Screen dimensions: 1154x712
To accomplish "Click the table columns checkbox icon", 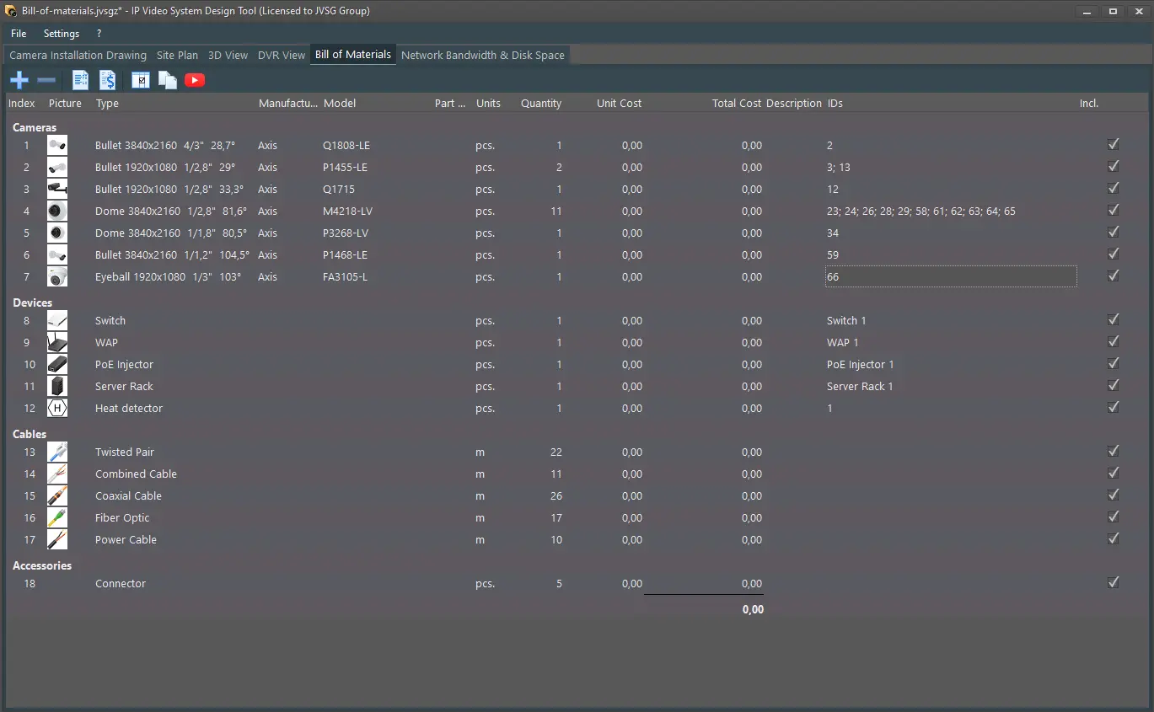I will point(141,81).
